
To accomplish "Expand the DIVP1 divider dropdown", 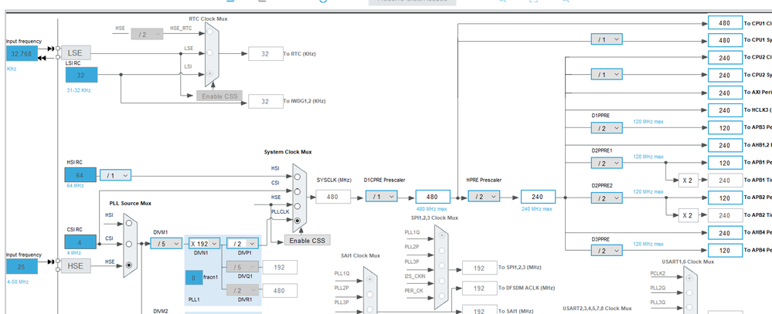I will [x=243, y=243].
